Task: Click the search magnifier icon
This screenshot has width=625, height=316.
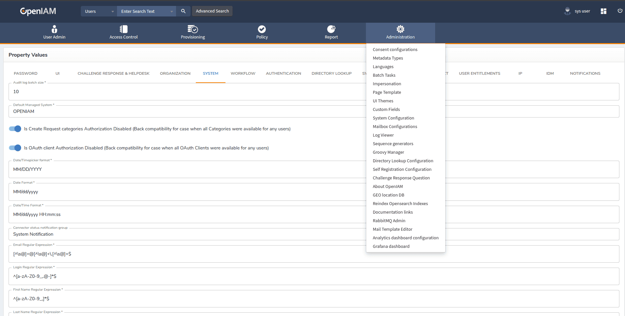Action: point(183,11)
